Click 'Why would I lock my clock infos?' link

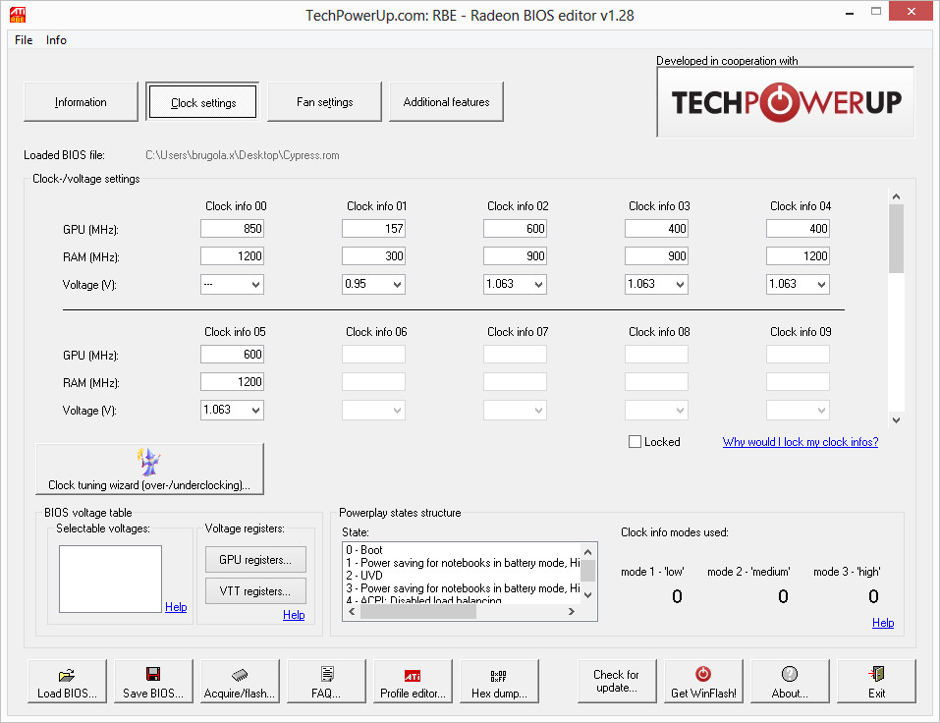point(801,442)
